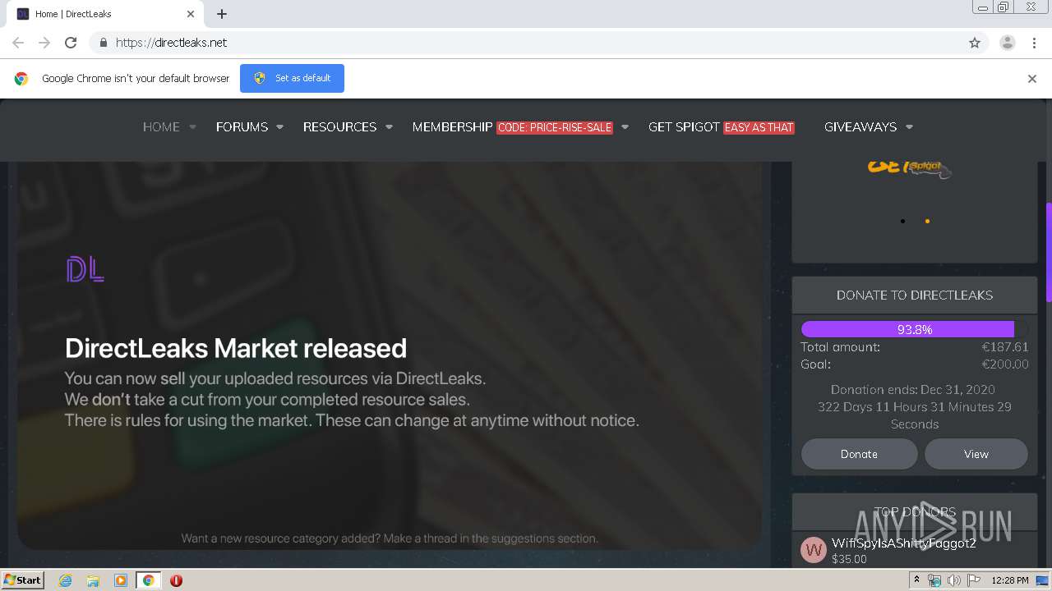This screenshot has width=1052, height=591.
Task: Switch to Chrome in the taskbar
Action: click(x=148, y=580)
